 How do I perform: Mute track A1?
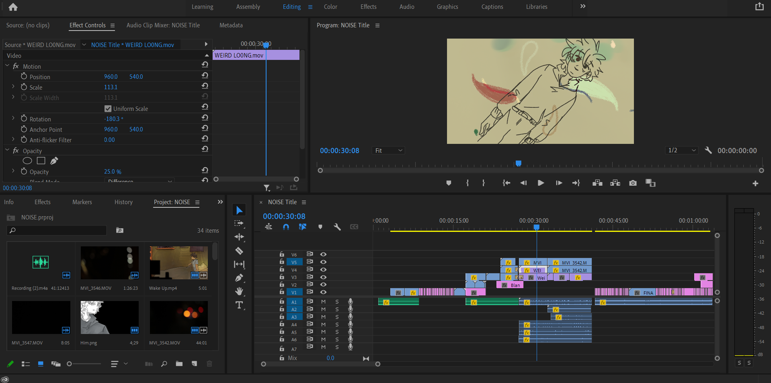point(323,302)
